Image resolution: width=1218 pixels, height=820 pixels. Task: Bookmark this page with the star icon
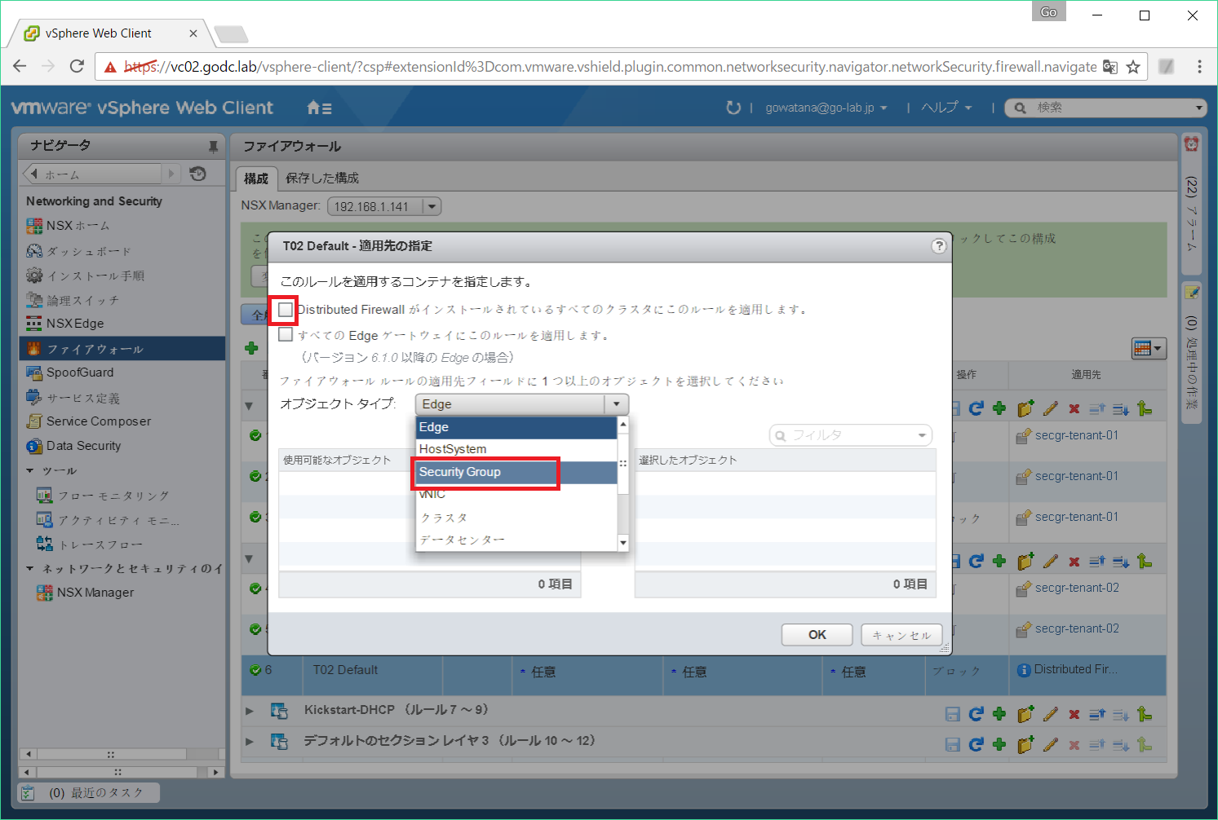coord(1133,67)
